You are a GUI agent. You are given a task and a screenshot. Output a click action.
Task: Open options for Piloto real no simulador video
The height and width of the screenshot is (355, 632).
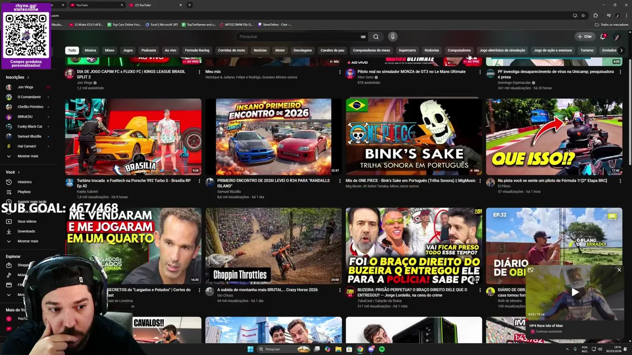480,72
